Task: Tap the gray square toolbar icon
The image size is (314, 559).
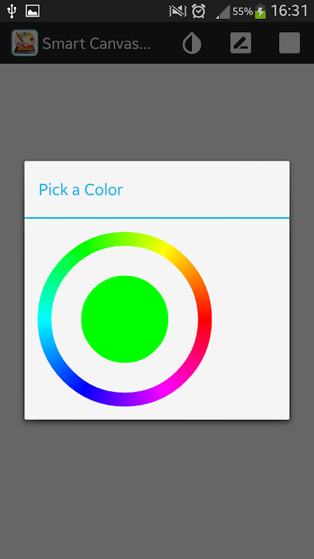Action: [290, 43]
